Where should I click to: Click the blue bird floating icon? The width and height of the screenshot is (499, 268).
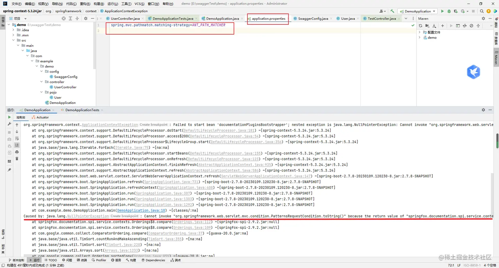[x=473, y=72]
